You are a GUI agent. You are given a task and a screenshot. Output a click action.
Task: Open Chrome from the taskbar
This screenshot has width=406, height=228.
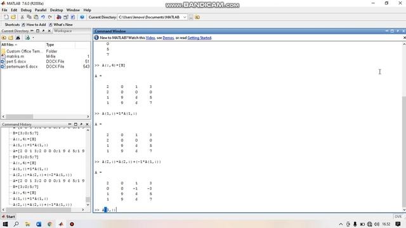[x=49, y=224]
